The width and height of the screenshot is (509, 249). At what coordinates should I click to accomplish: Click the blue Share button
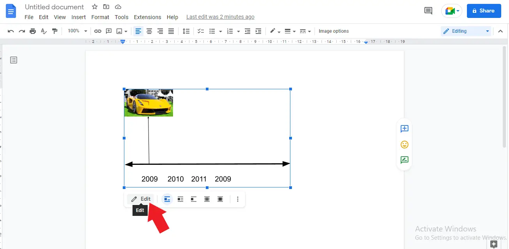click(x=484, y=11)
